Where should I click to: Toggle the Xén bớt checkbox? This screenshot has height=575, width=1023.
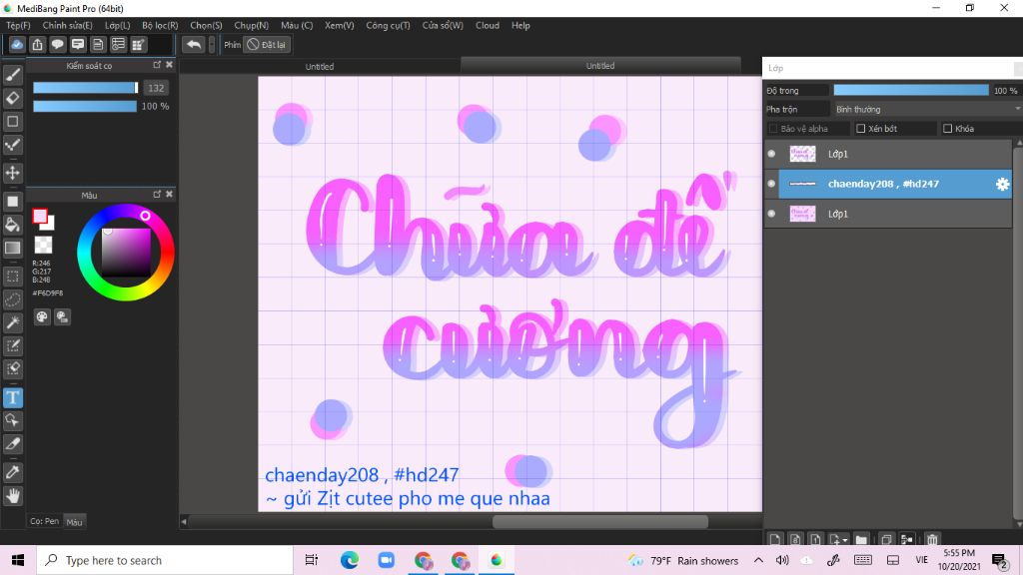tap(860, 129)
